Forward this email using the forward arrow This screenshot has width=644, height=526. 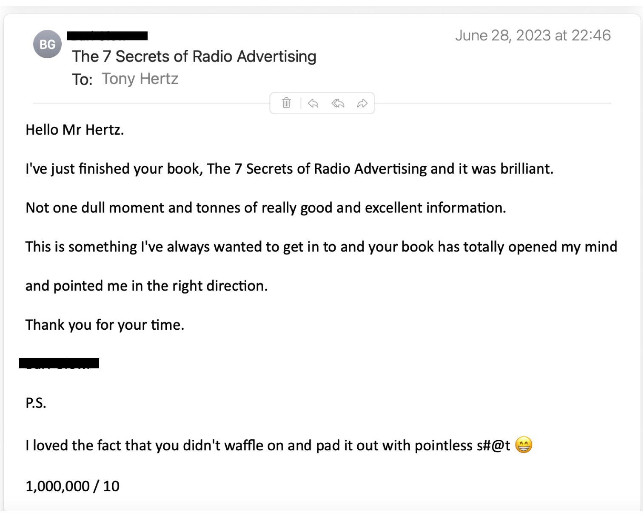[x=362, y=103]
